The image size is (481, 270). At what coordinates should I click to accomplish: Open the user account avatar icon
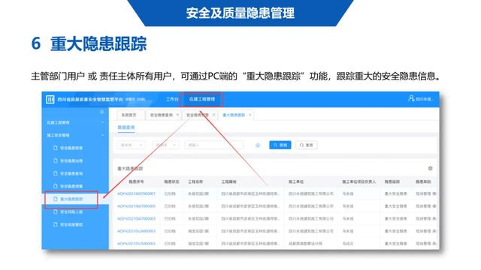point(411,98)
